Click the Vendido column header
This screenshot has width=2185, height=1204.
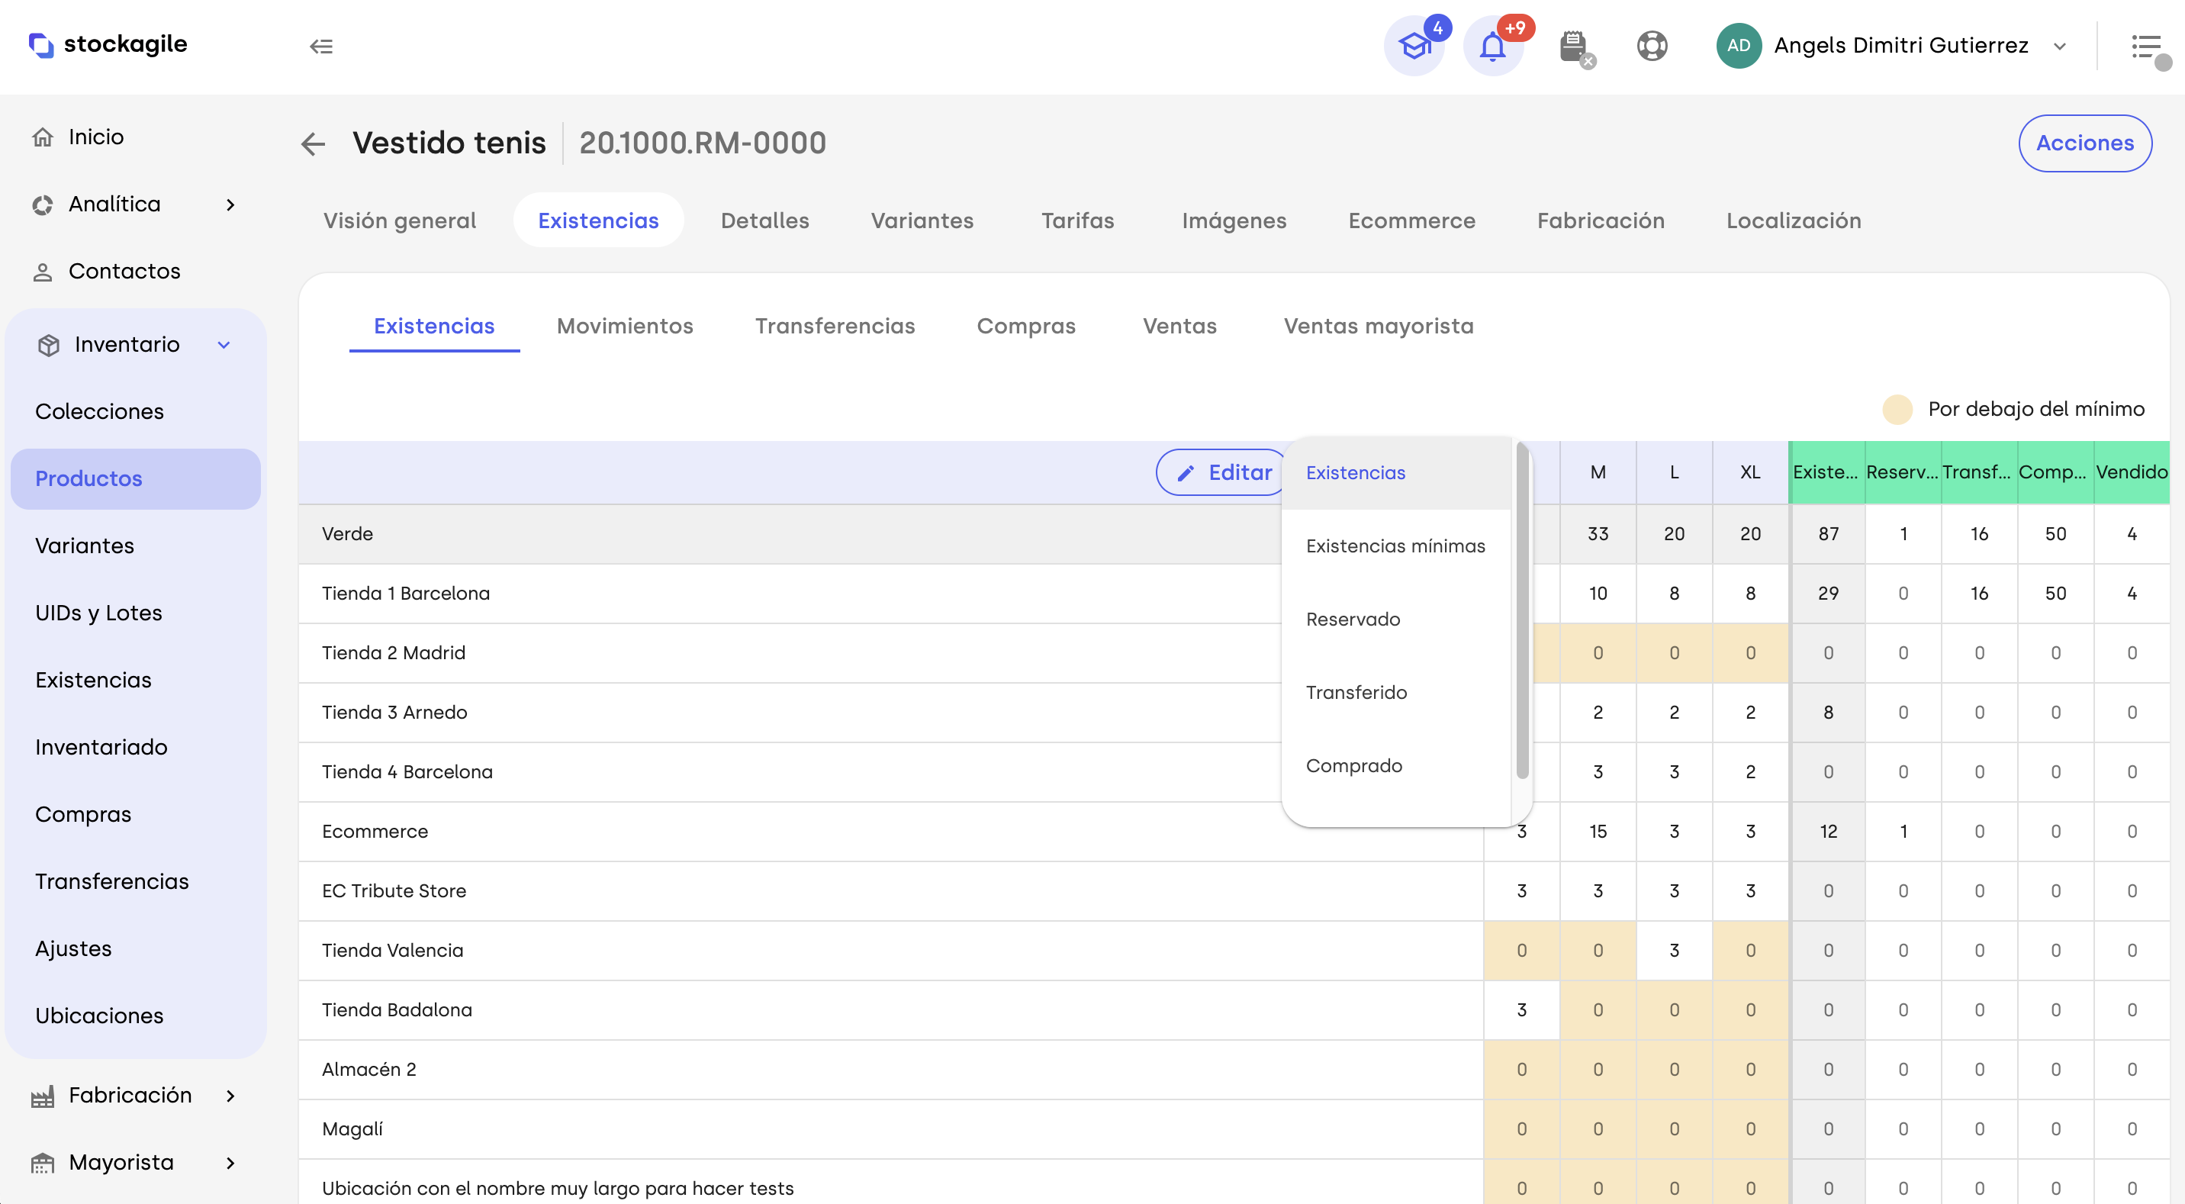2131,472
